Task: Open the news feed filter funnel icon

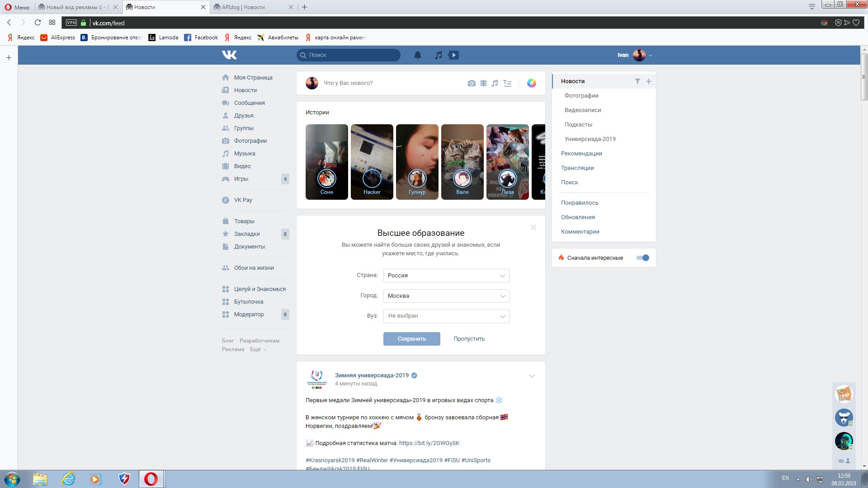Action: [637, 81]
